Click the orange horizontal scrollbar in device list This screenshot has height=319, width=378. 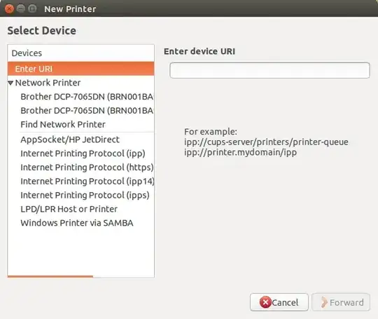tap(50, 276)
